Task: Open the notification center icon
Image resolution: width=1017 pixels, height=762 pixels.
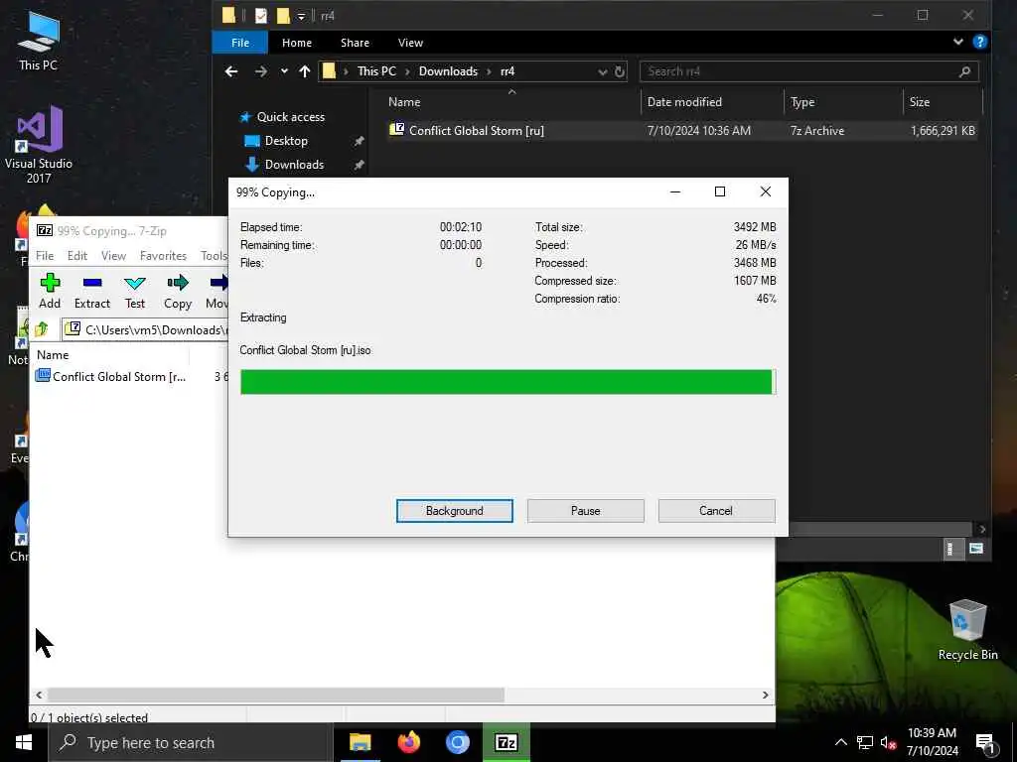Action: 986,743
